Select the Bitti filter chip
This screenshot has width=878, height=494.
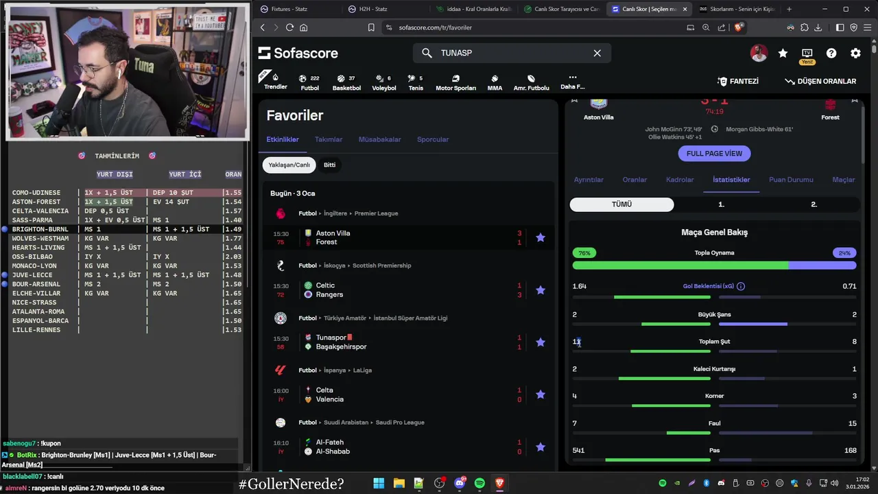click(329, 165)
